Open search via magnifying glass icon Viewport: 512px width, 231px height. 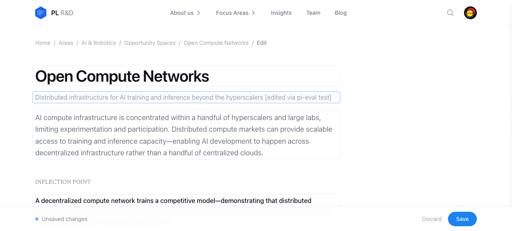point(450,13)
